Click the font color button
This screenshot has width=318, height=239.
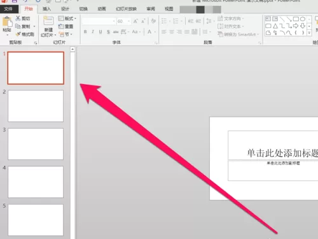coord(149,32)
